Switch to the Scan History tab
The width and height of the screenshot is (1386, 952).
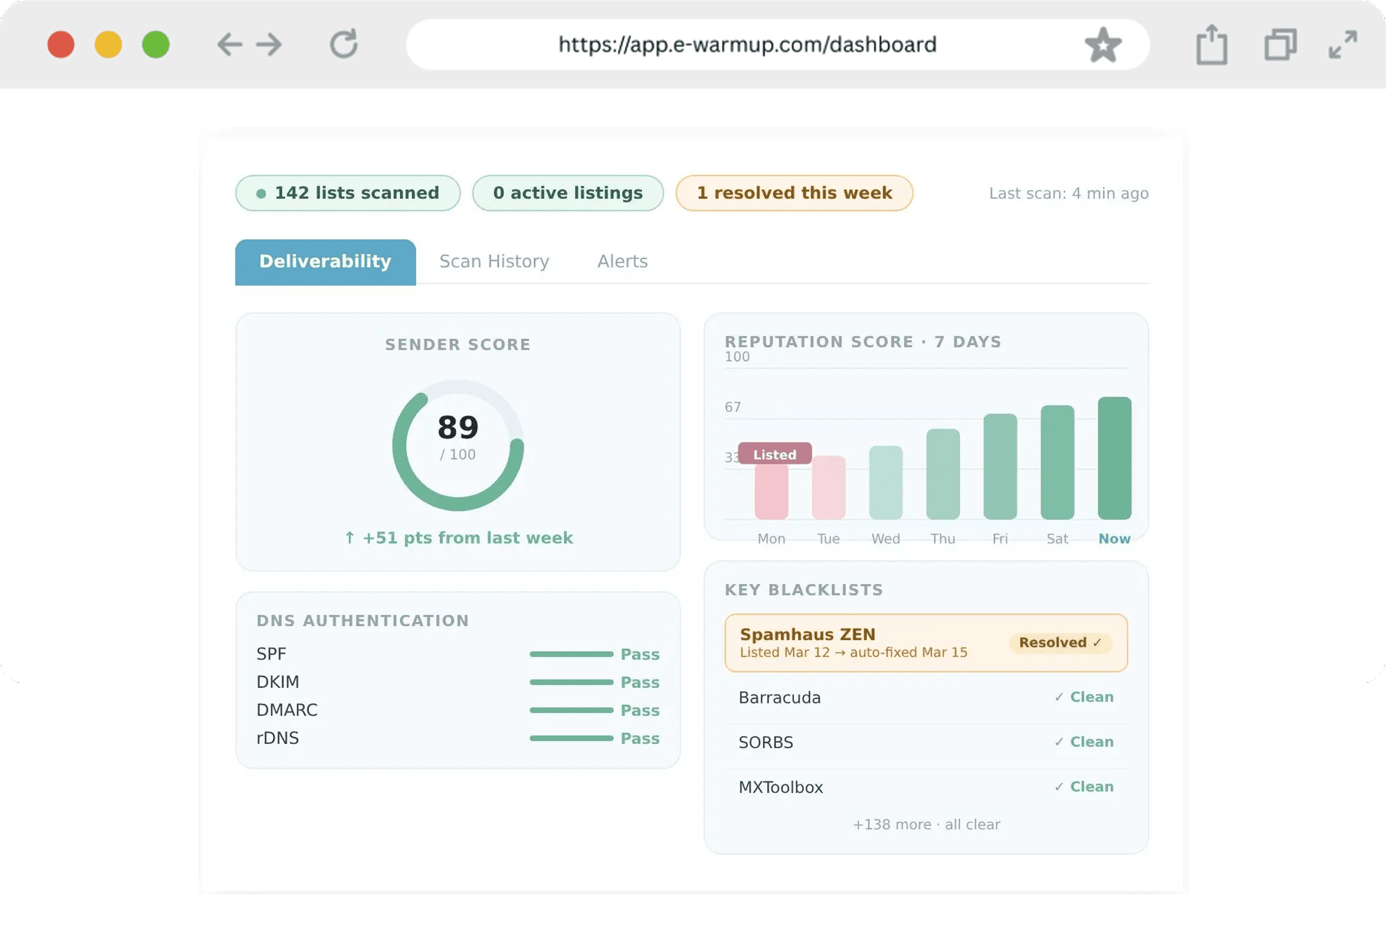[494, 262]
